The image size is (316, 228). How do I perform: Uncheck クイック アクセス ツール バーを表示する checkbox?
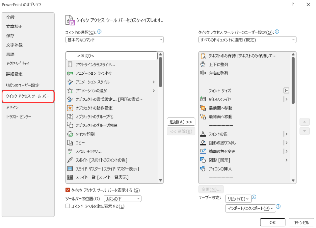68,190
